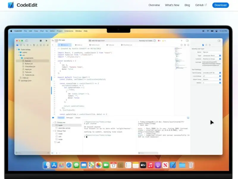Click the CodeEdit logo in page header
Viewport: 238px width, 179px height.
tap(11, 5)
